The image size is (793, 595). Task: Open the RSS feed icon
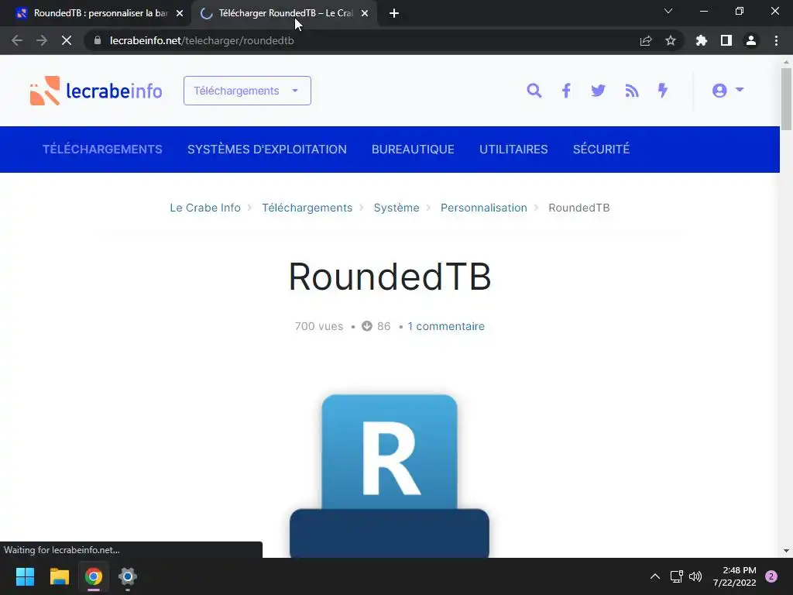click(x=632, y=91)
